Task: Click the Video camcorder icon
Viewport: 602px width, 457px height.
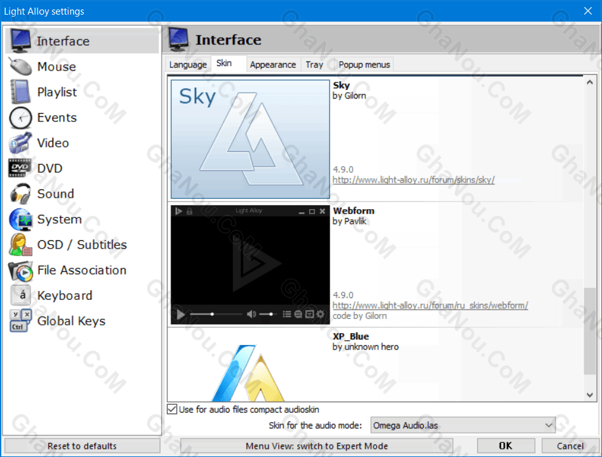Action: point(21,143)
